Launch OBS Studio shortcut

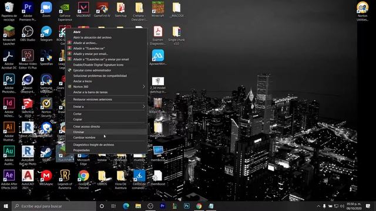coord(28,33)
